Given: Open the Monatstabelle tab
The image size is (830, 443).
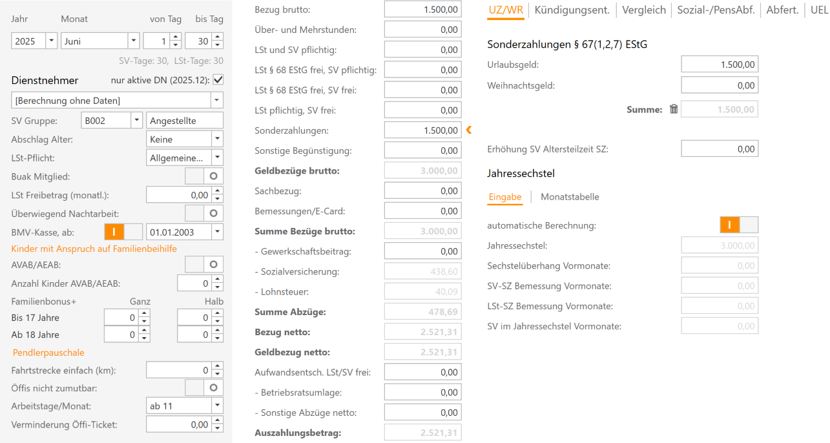Looking at the screenshot, I should coord(570,197).
